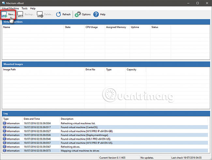The image size is (212, 160).
Task: Select the Mapping virtual machines to drives entry
Action: (83, 151)
